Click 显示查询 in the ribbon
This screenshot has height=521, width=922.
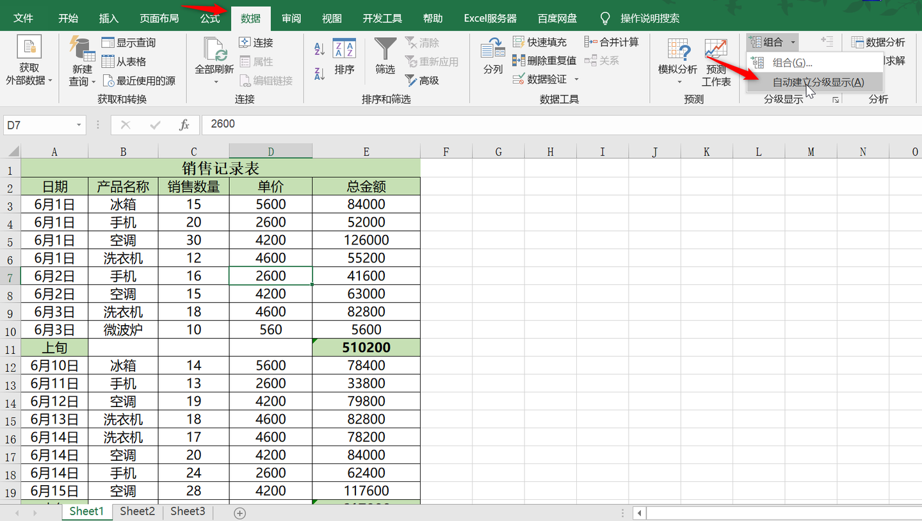click(128, 42)
